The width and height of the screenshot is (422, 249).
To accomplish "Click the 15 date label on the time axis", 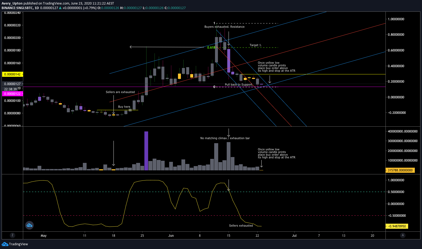I will coord(229,236).
